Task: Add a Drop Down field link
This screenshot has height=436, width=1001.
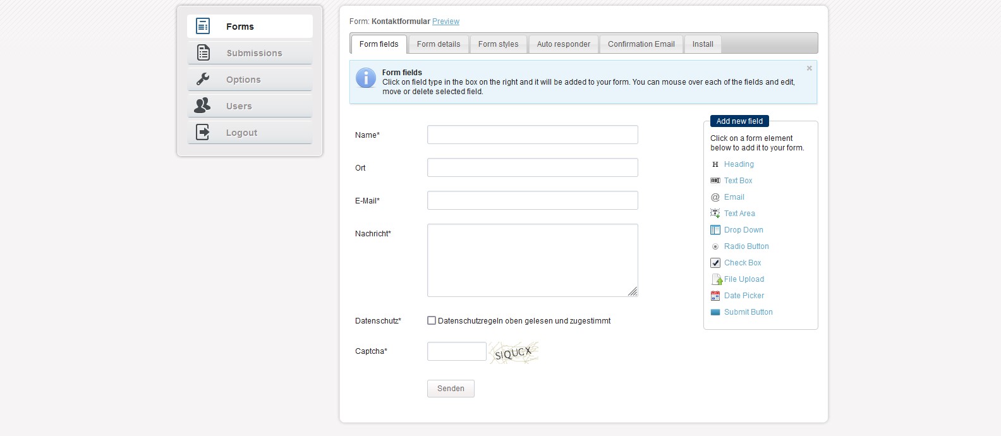Action: pyautogui.click(x=744, y=230)
